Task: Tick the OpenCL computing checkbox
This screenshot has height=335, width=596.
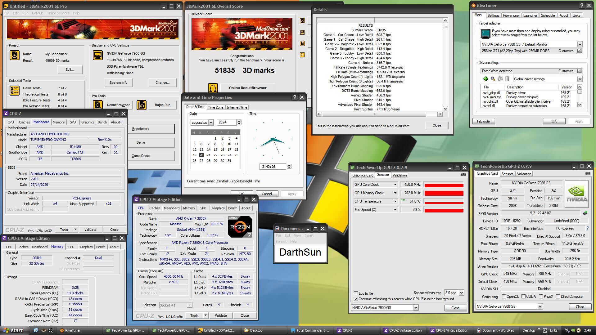Action: (504, 297)
